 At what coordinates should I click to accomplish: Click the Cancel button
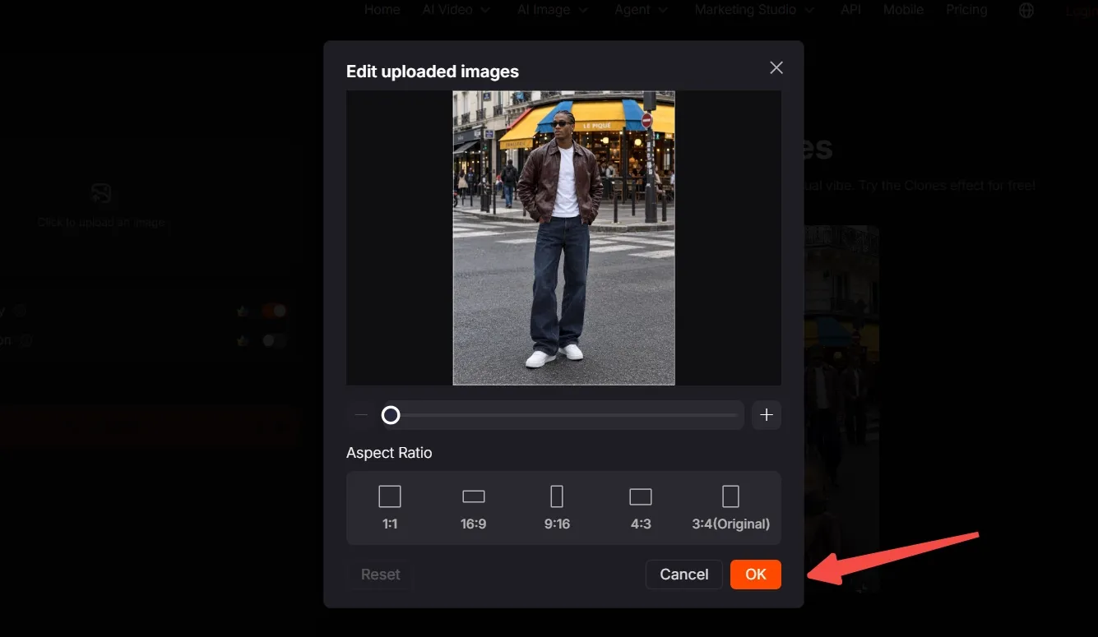point(684,575)
